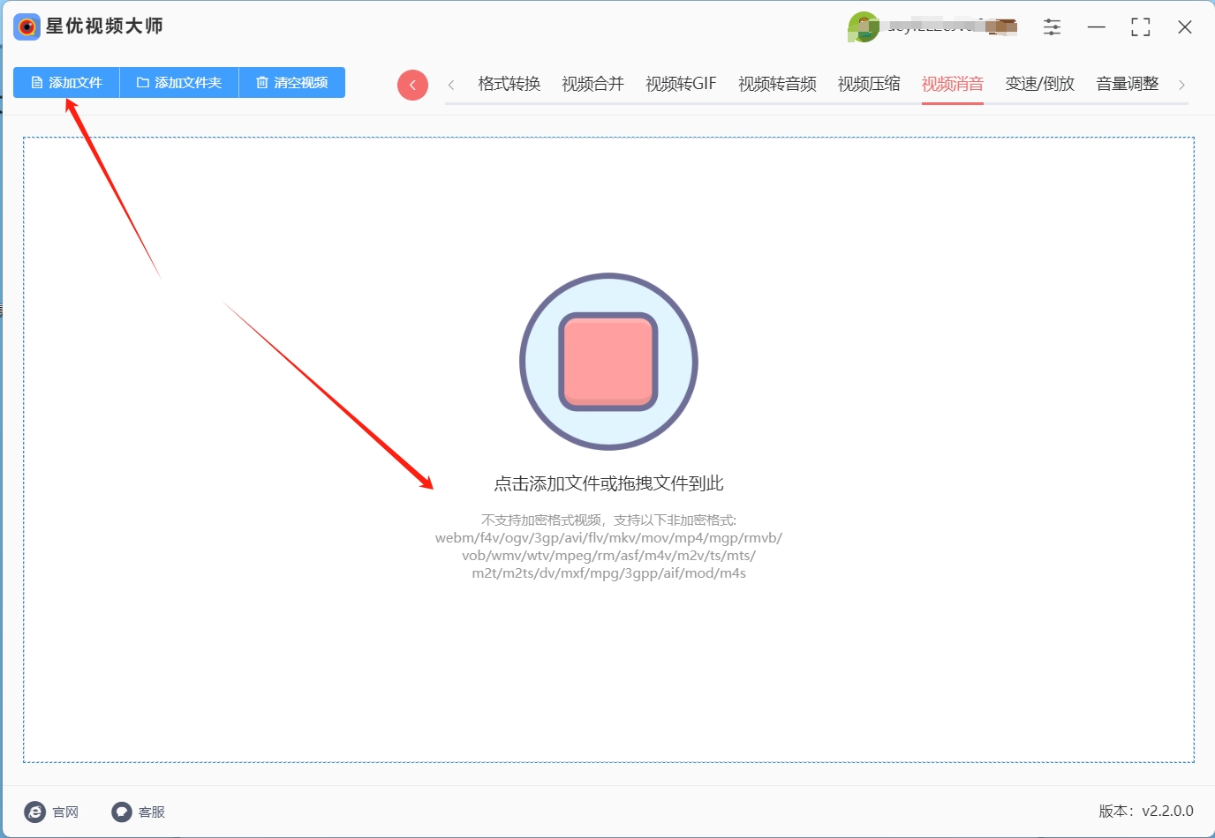Image resolution: width=1215 pixels, height=838 pixels.
Task: Click the red circular back arrow
Action: click(x=412, y=86)
